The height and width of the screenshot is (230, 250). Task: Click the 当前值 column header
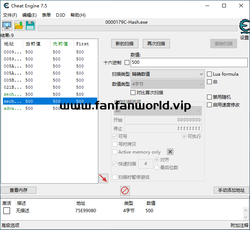click(36, 44)
